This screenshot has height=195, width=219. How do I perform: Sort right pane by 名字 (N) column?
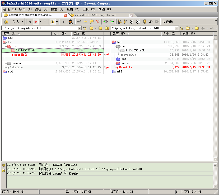[136, 33]
